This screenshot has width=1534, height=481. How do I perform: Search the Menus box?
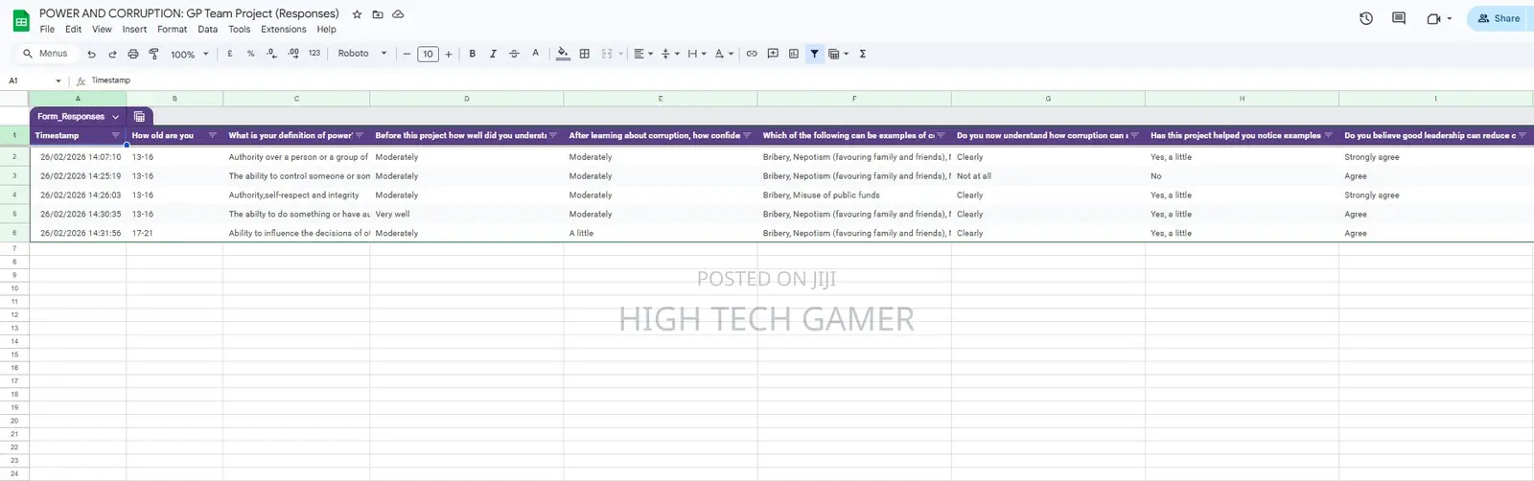[x=45, y=54]
